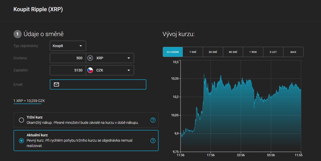321x161 pixels.
Task: Switch chart to 24 HODIN tab
Action: [173, 52]
